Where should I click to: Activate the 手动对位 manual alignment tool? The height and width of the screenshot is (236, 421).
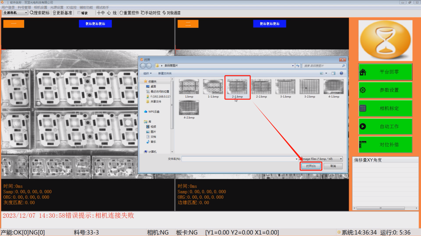[x=151, y=13]
